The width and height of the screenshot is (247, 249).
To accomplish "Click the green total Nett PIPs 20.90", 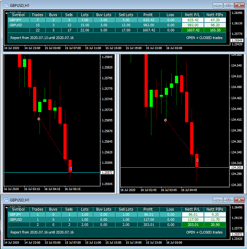I will pos(215,225).
